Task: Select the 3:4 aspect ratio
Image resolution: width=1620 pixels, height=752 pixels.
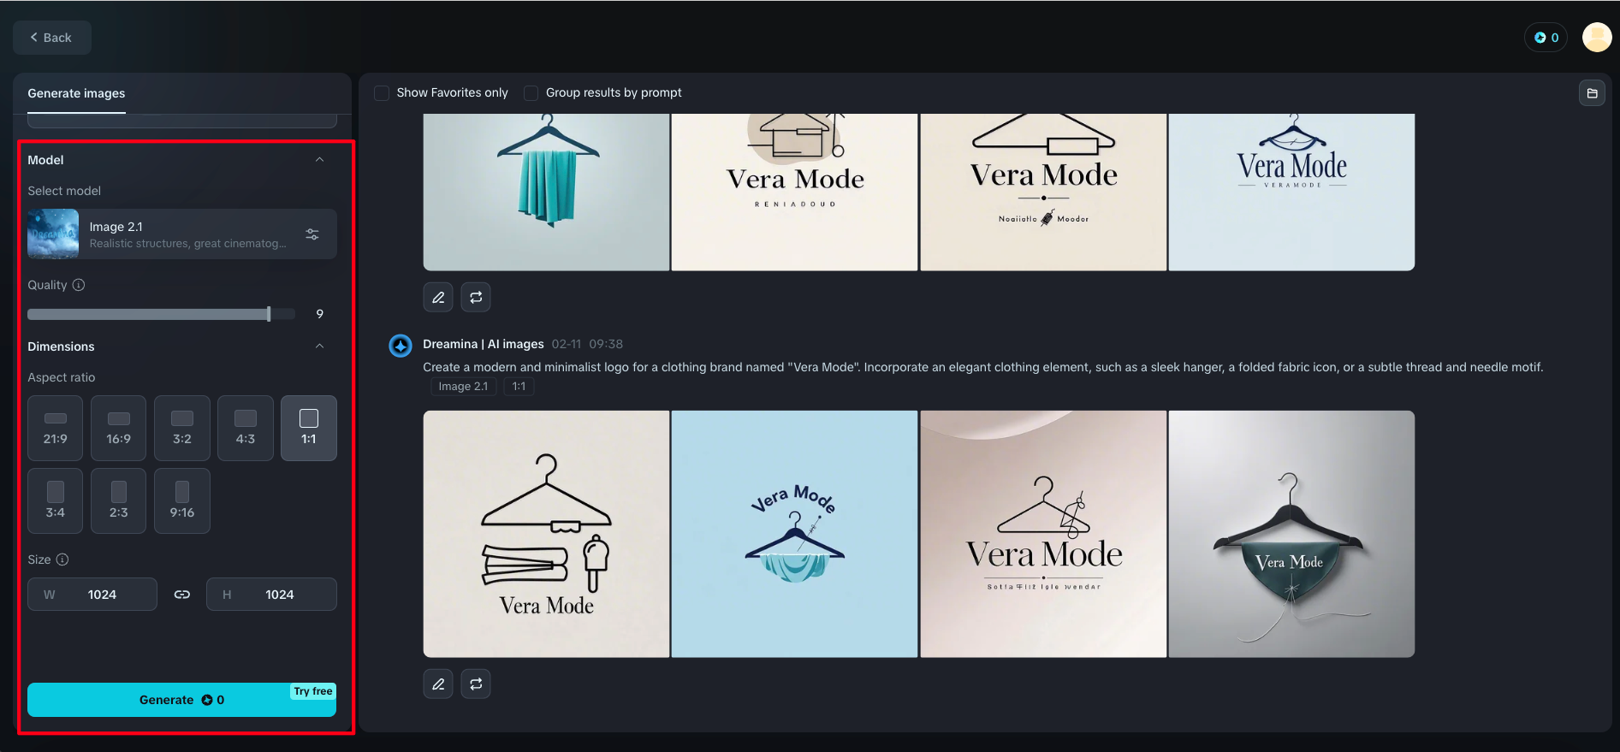Action: click(x=56, y=501)
